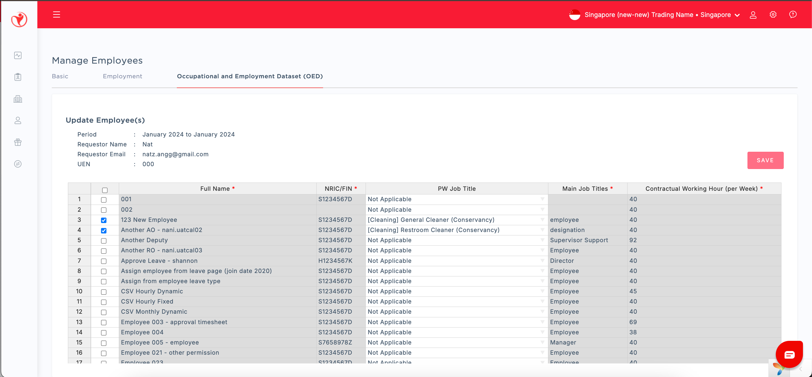Screen dimensions: 812x377
Task: Open the red chat widget bubble
Action: click(789, 355)
